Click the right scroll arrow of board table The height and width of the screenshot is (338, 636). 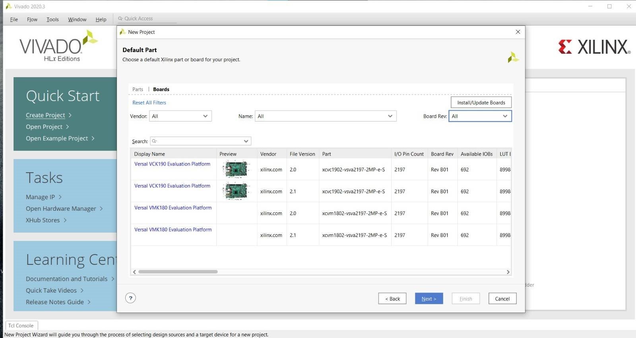pyautogui.click(x=508, y=272)
